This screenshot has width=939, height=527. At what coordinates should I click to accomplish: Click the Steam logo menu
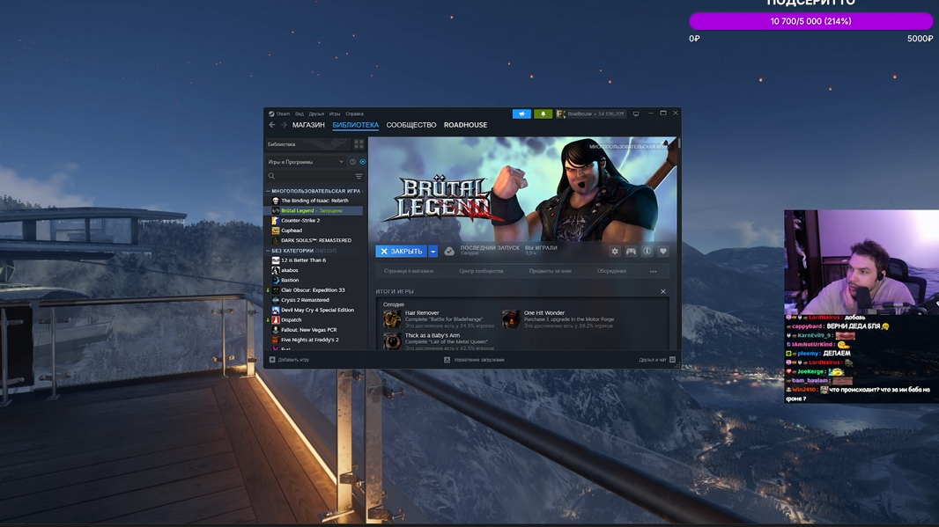(x=279, y=113)
